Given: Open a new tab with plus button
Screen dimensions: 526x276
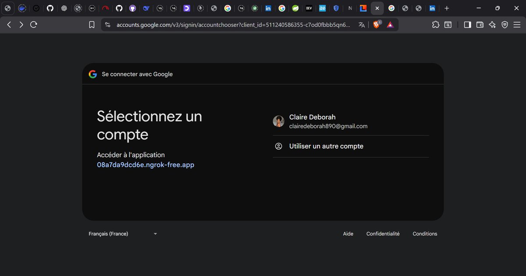Looking at the screenshot, I should 447,8.
